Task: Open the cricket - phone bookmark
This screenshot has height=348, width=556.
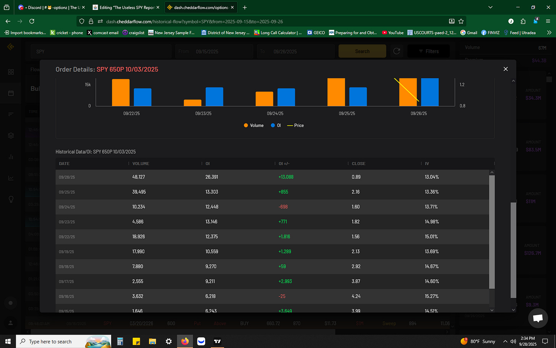Action: [x=66, y=33]
